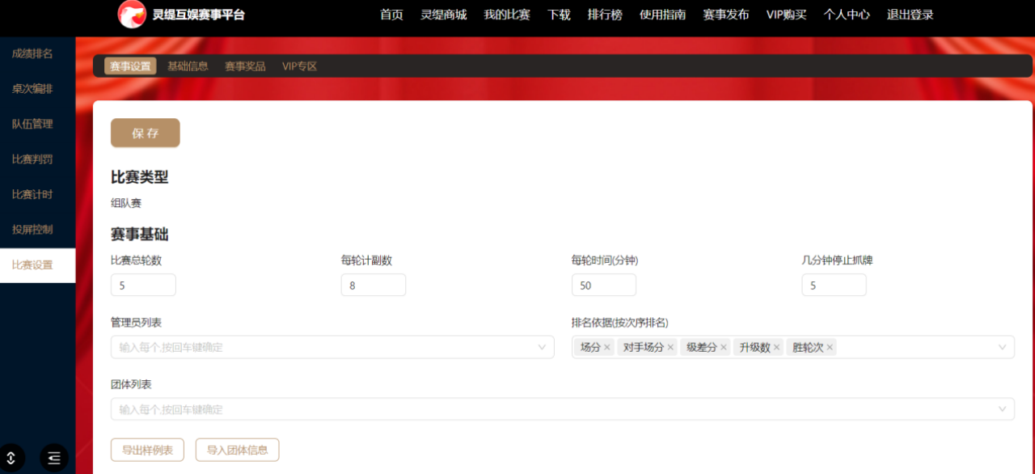Open 比赛计时 in the sidebar
This screenshot has height=474, width=1035.
pos(37,194)
